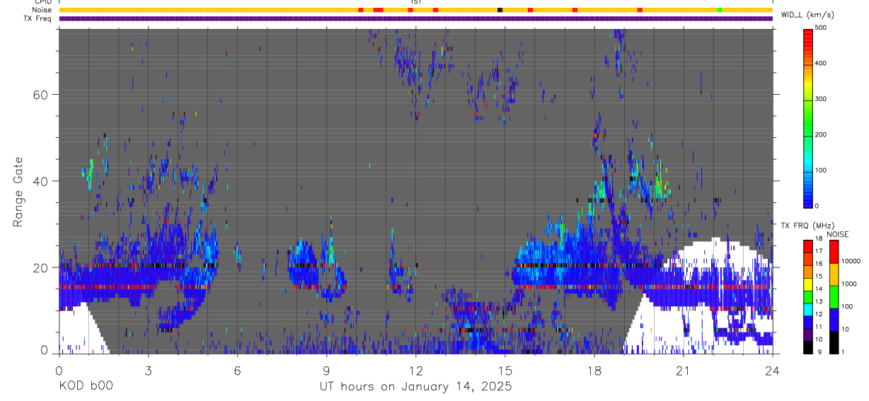Click the blue segment of NOISE scale
Viewport: 869px width, 401px height.
[834, 320]
